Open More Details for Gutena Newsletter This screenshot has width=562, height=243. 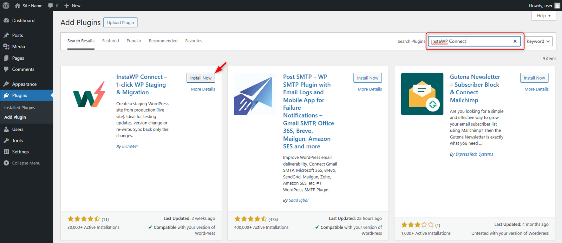tap(536, 89)
